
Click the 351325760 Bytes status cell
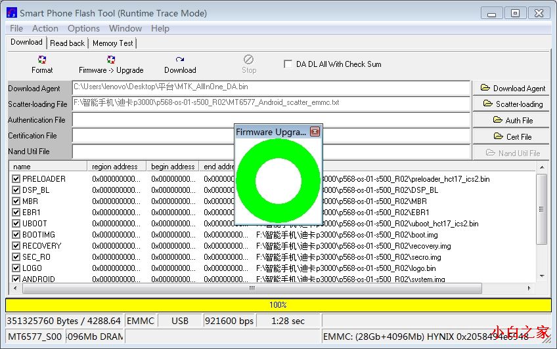(64, 321)
